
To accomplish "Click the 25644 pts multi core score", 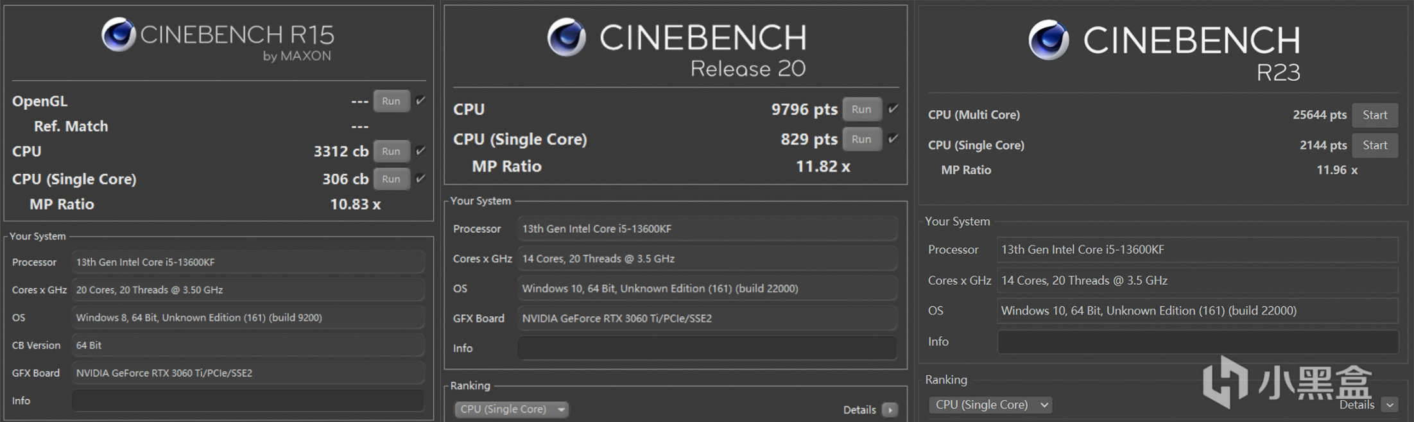I will [x=1320, y=115].
